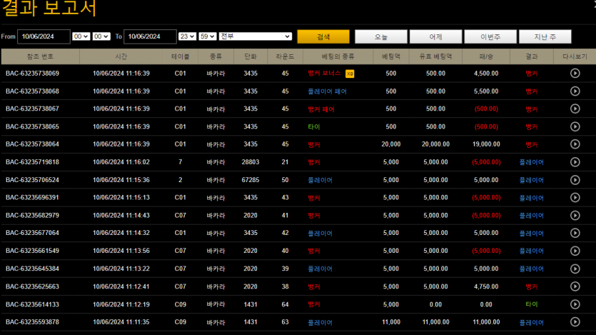596x335 pixels.
Task: Click the 4,750.00 win amount
Action: pyautogui.click(x=486, y=286)
